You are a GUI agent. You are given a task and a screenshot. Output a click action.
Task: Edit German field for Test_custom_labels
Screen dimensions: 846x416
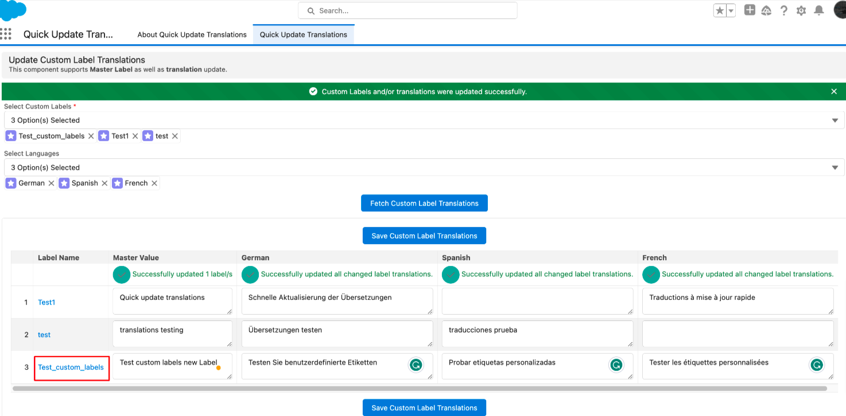point(337,367)
